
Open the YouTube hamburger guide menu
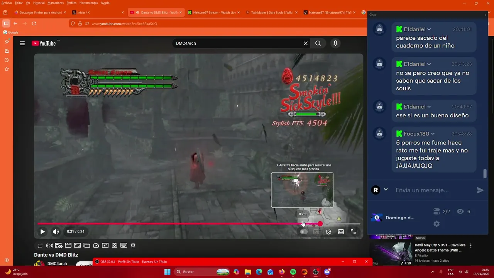pyautogui.click(x=22, y=43)
